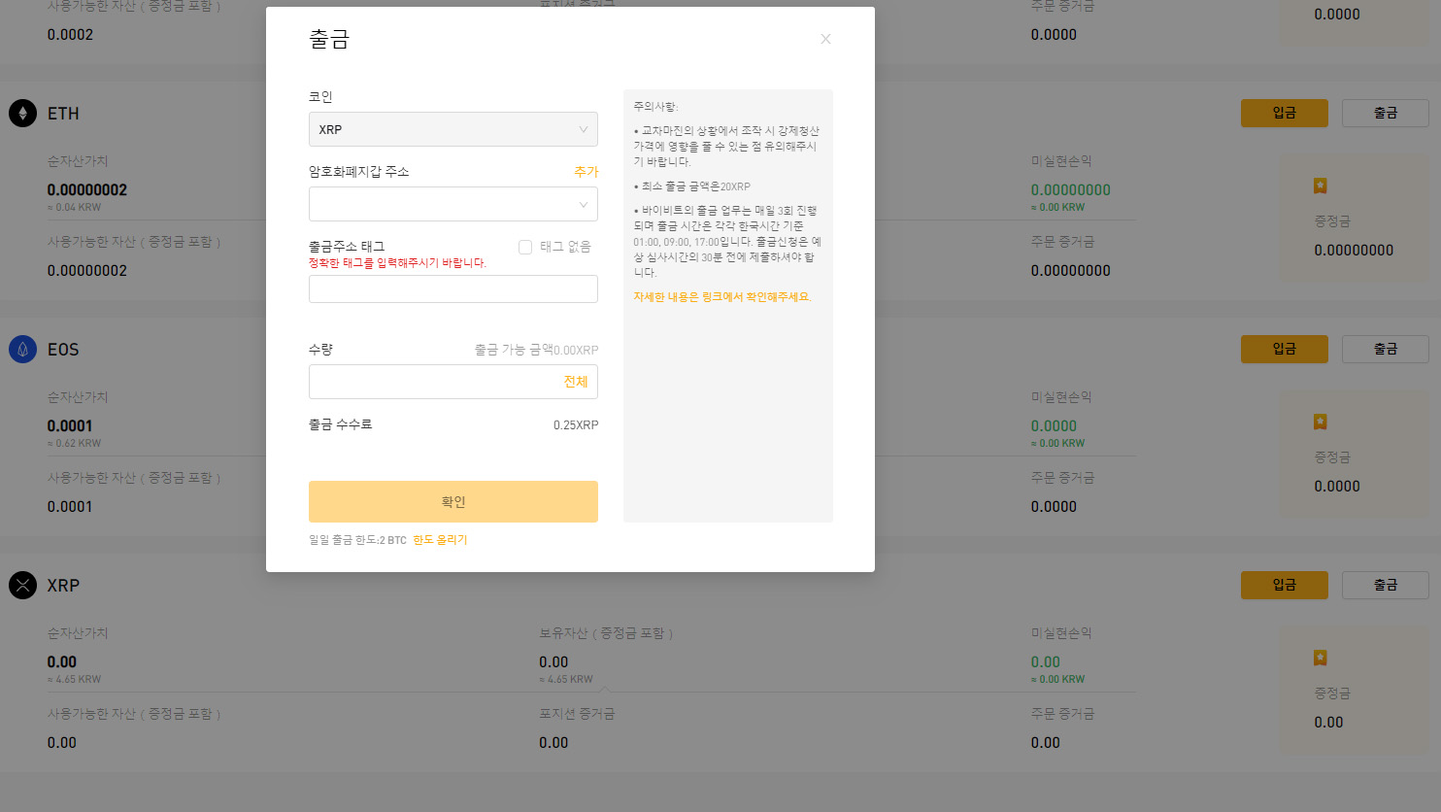Click the 입금 button in XRP row

point(1285,585)
